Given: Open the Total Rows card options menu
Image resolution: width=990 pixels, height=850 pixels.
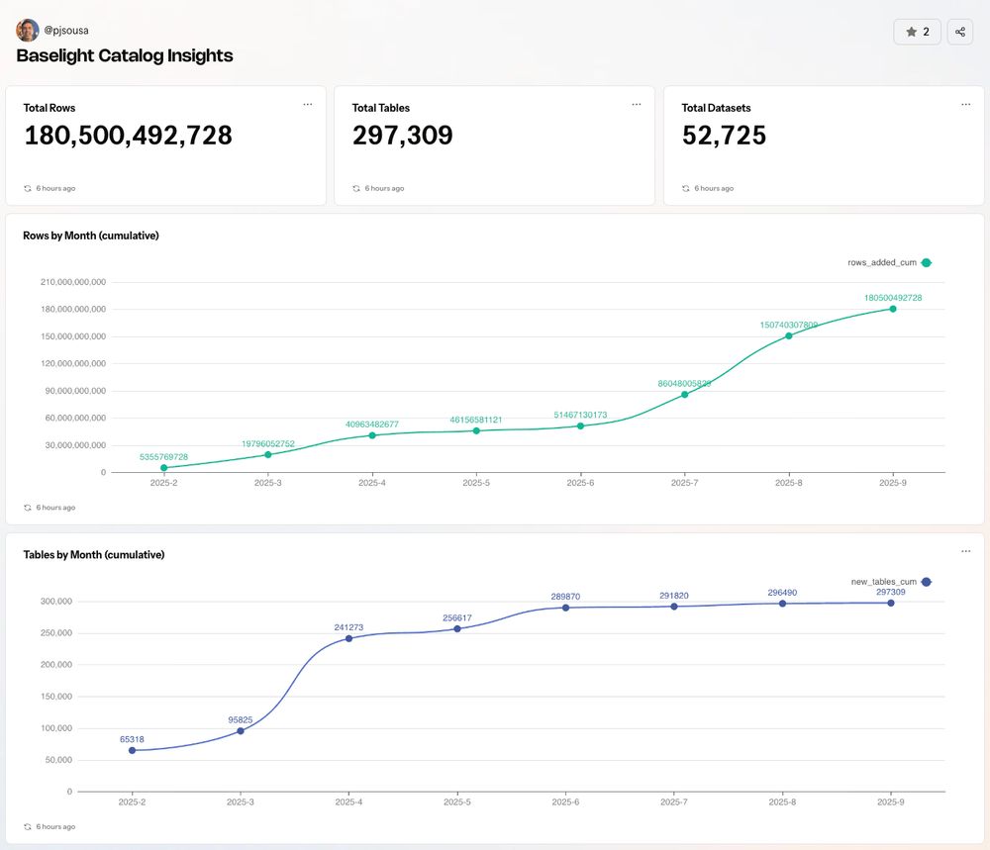Looking at the screenshot, I should tap(308, 105).
